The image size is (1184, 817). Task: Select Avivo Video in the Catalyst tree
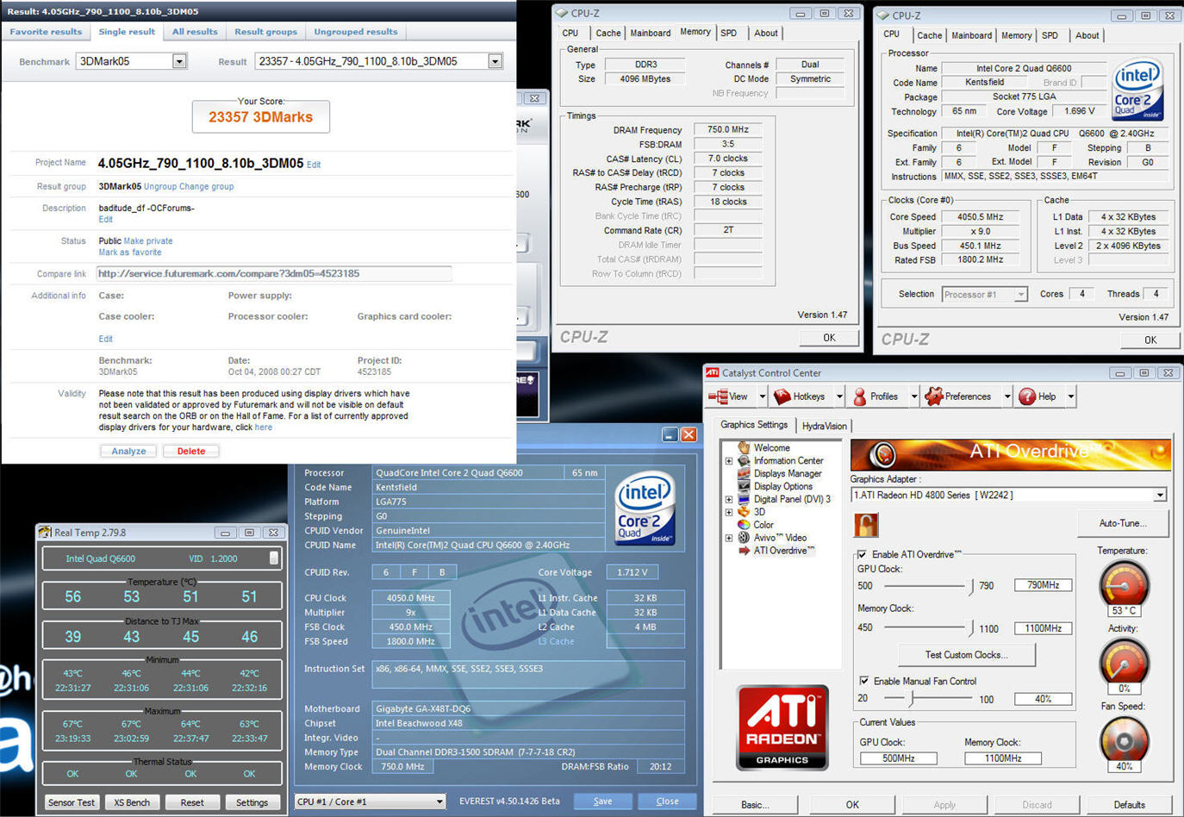click(780, 538)
